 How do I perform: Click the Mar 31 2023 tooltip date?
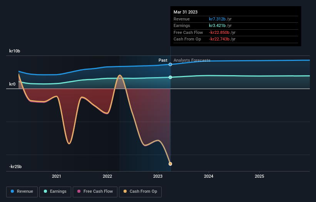pos(186,12)
